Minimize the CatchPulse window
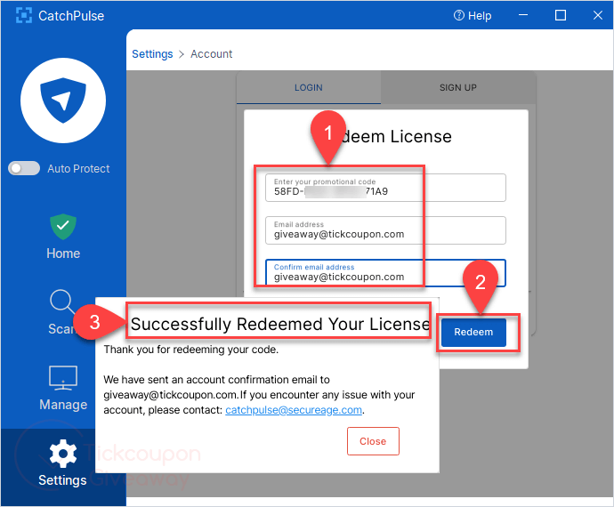The width and height of the screenshot is (614, 507). [x=523, y=15]
